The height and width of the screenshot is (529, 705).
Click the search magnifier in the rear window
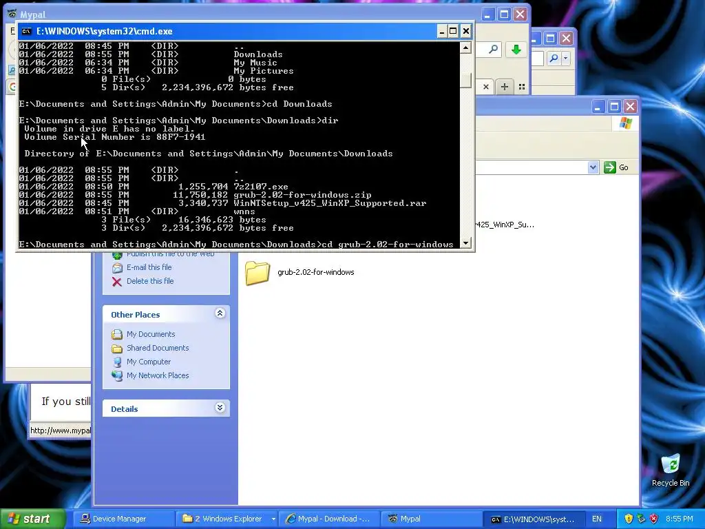click(554, 59)
